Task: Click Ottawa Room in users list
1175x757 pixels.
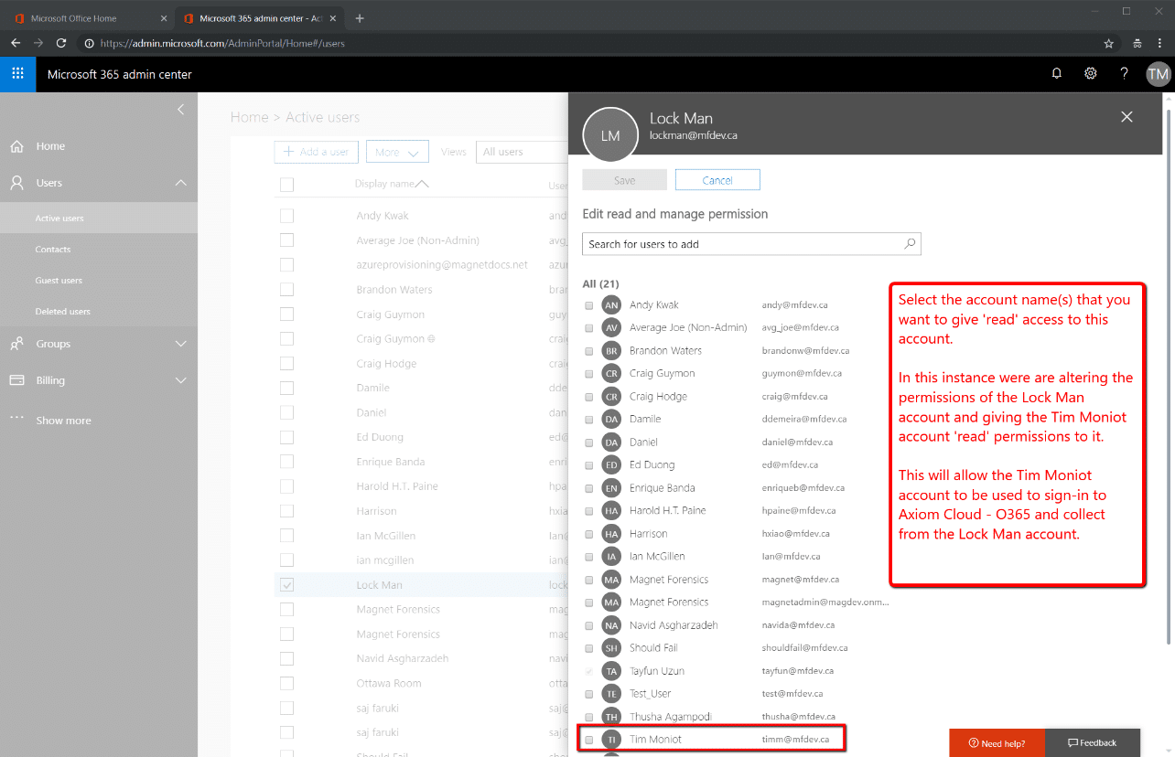Action: (x=388, y=683)
